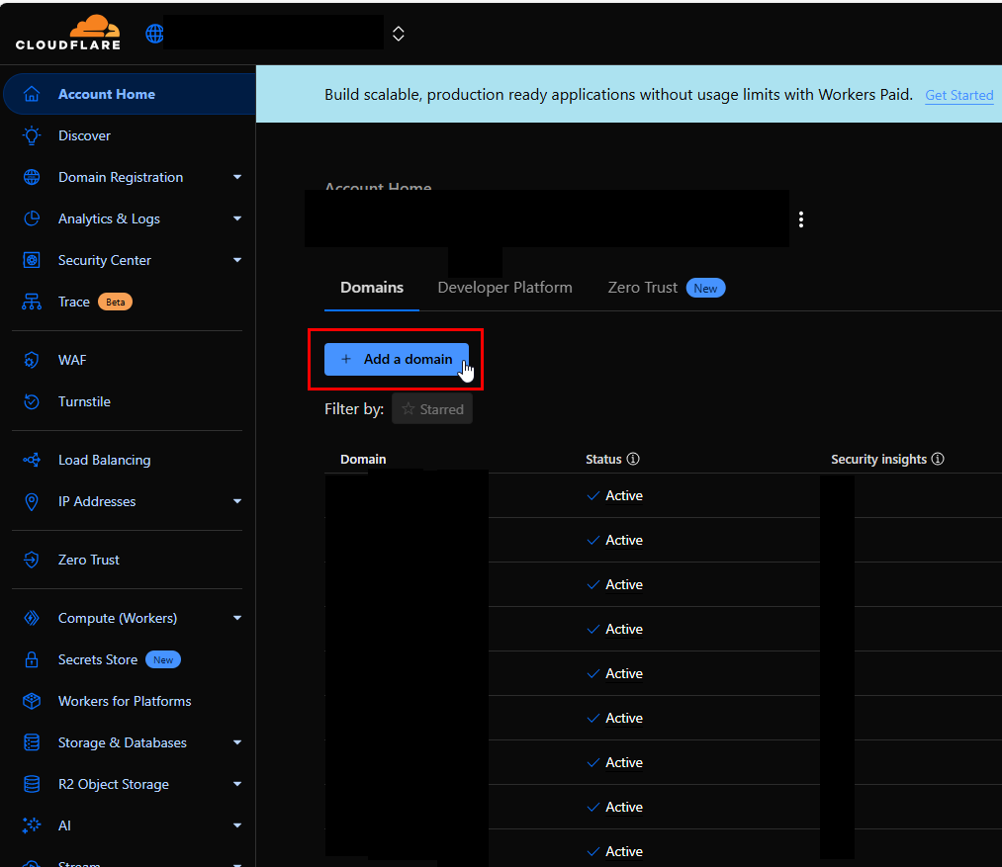Click the Analytics & Logs chart icon
This screenshot has width=1002, height=867.
pyautogui.click(x=32, y=218)
